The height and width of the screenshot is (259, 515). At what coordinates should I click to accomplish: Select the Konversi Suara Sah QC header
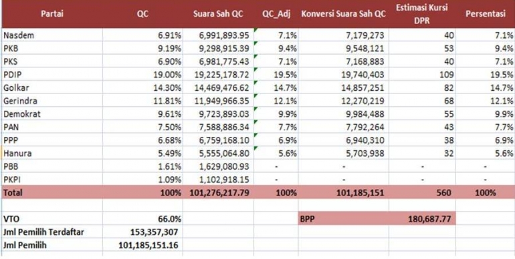[343, 14]
